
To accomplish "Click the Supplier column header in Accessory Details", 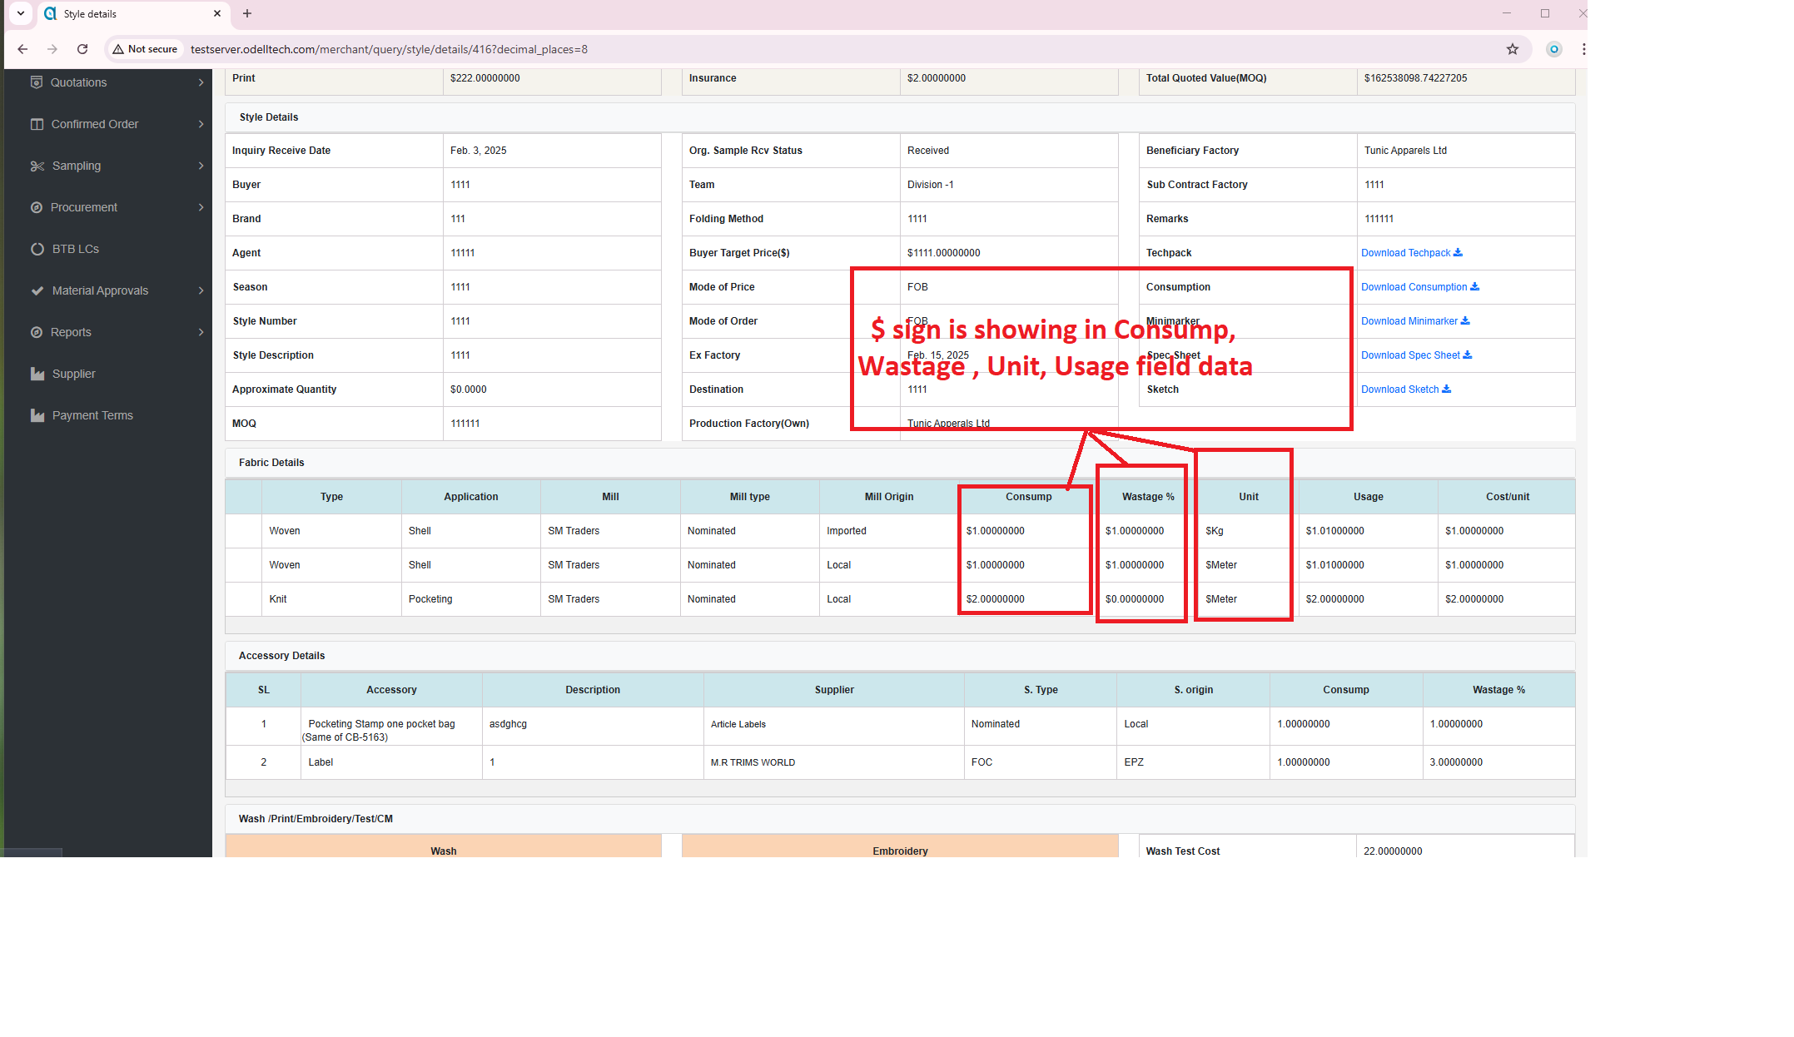I will [x=834, y=690].
